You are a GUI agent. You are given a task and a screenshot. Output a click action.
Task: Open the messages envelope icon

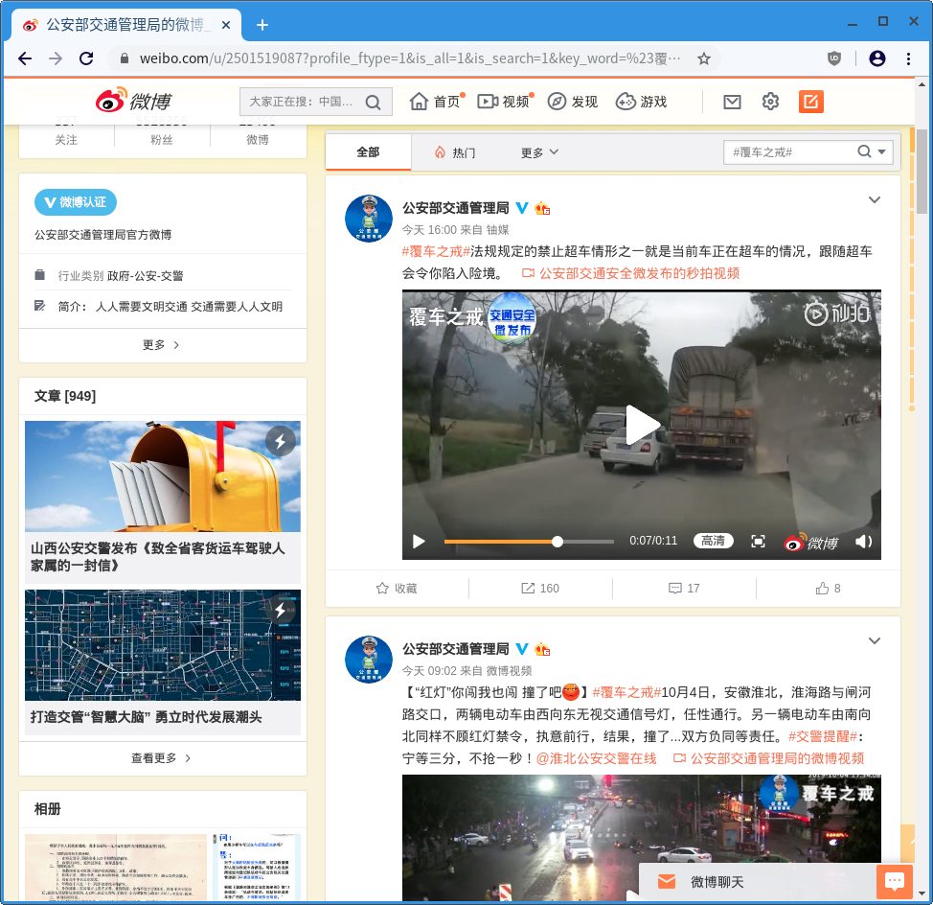pyautogui.click(x=732, y=102)
